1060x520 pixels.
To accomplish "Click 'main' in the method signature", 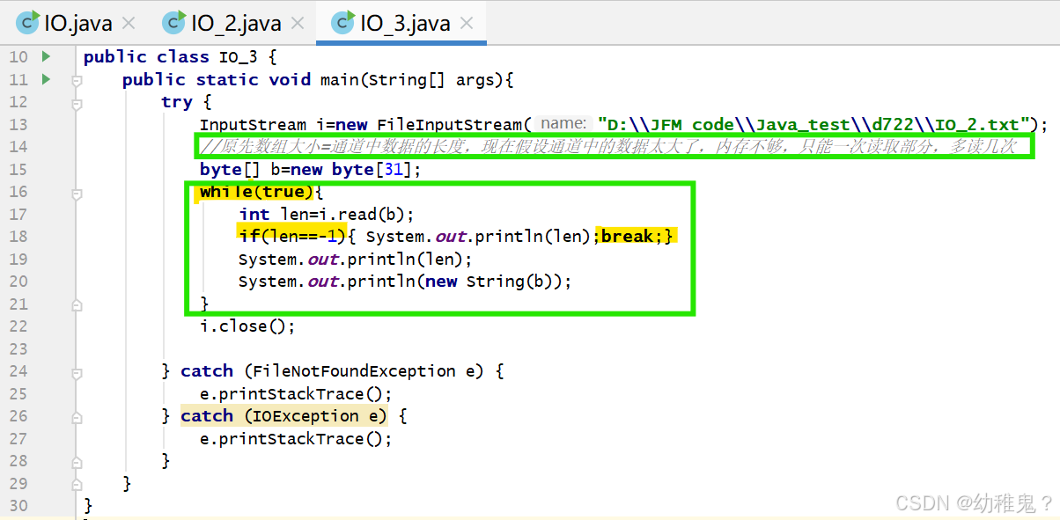I will pos(339,80).
